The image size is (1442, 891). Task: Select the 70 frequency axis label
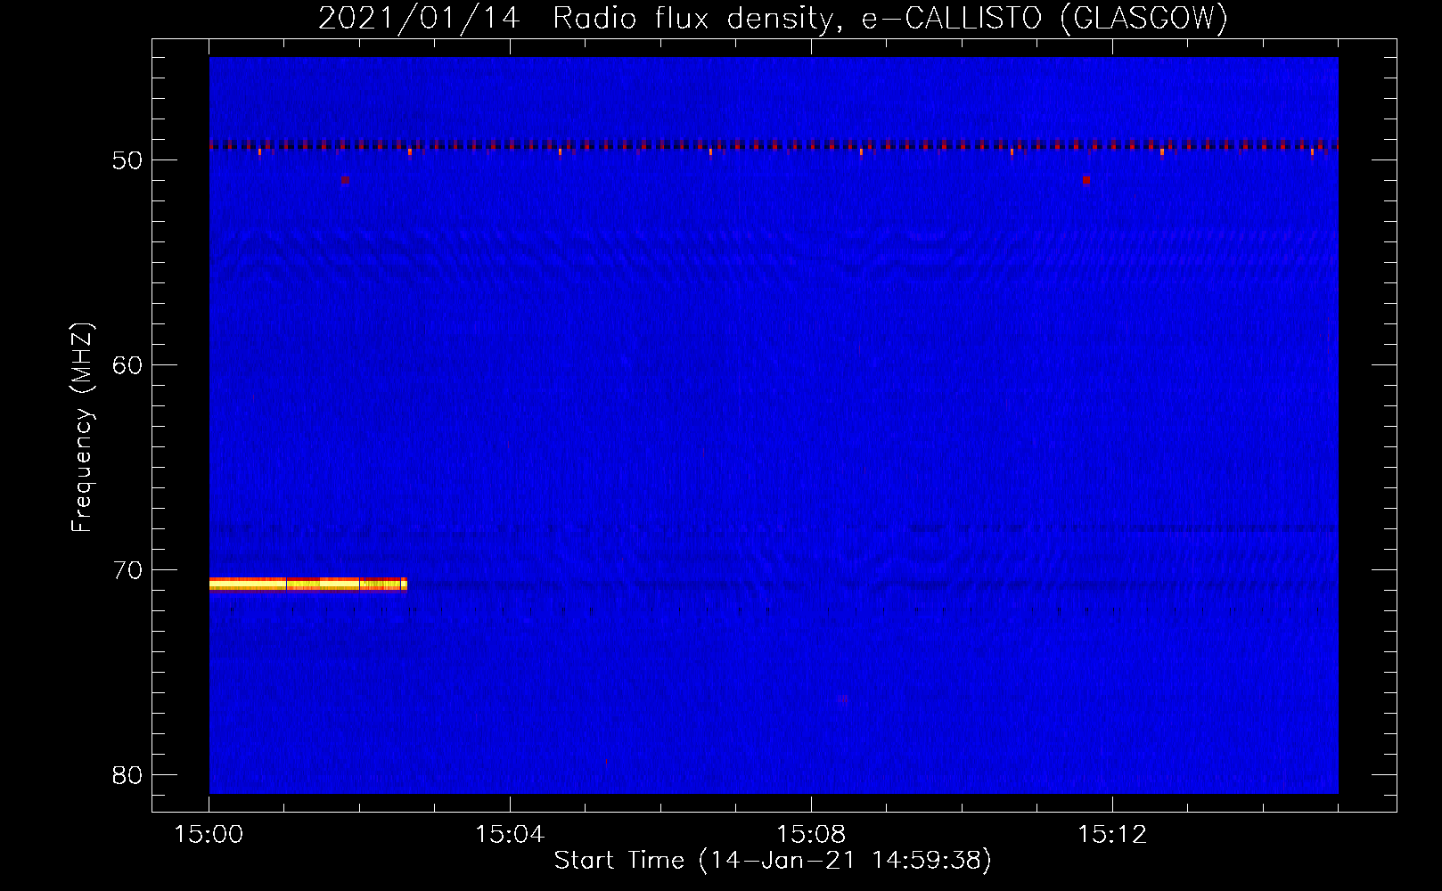(127, 570)
